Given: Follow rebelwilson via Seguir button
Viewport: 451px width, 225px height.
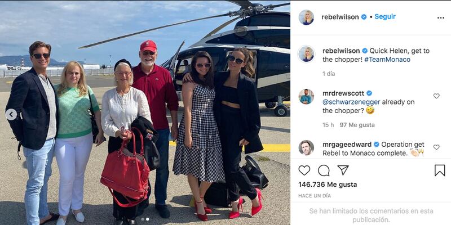Looking at the screenshot, I should (385, 17).
